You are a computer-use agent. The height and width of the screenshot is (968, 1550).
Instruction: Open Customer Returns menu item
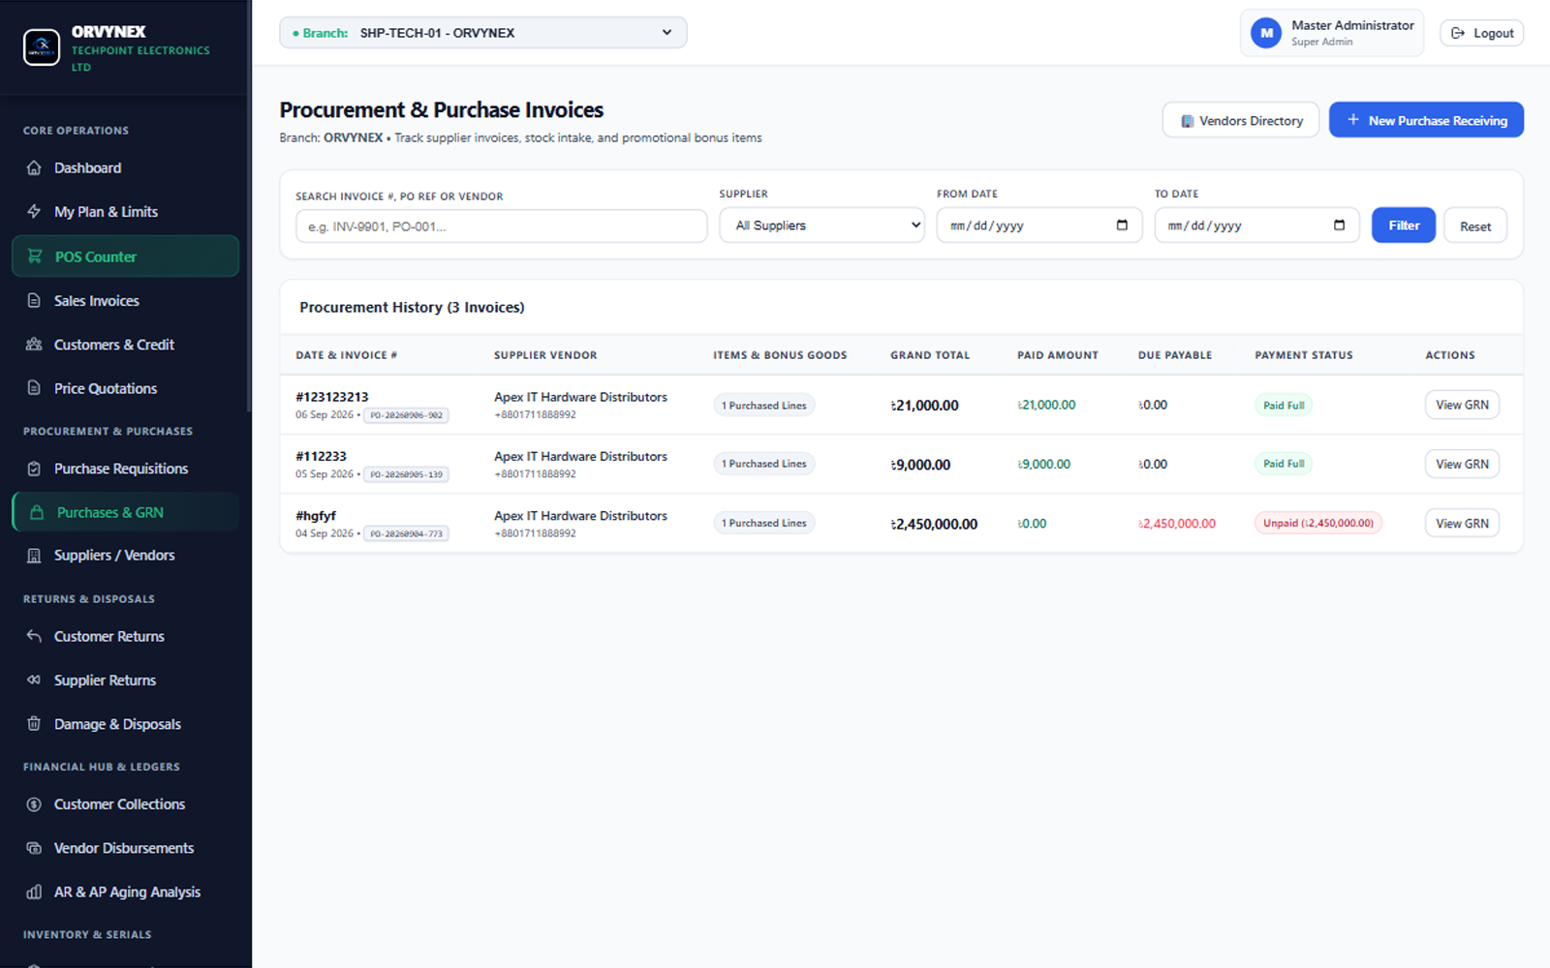click(125, 636)
